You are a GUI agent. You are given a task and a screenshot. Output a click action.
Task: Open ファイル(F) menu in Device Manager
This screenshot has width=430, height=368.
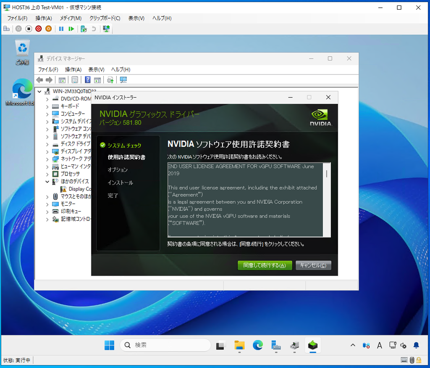tap(48, 69)
